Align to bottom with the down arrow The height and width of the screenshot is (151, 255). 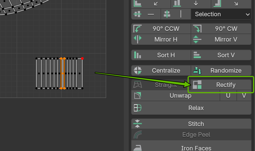click(x=196, y=3)
